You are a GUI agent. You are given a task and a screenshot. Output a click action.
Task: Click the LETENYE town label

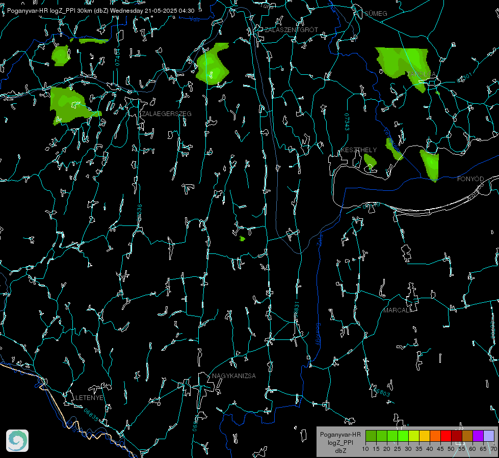click(89, 397)
